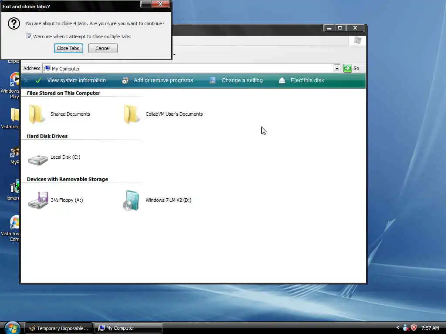Select the 3½ Floppy (A:) label

coord(67,200)
